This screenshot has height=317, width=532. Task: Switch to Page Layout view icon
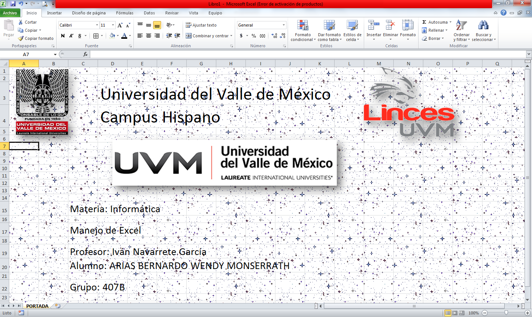pyautogui.click(x=455, y=313)
